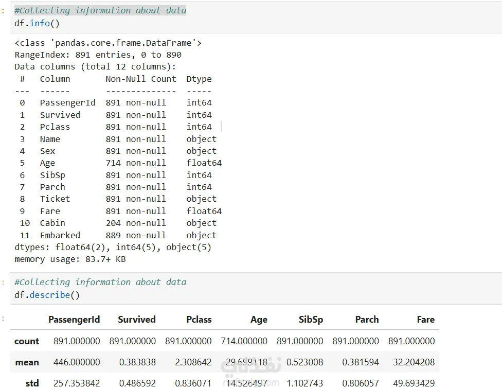Screen dimensions: 502x388
Task: Click the Survived row in info output
Action: tap(116, 115)
